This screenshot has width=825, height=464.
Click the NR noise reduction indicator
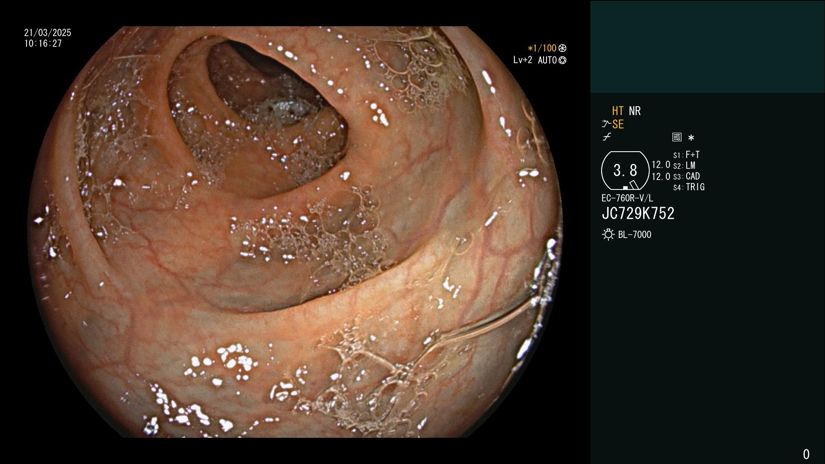click(x=635, y=111)
